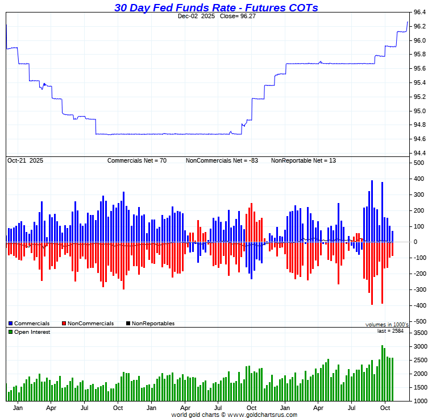Click the green Open Interest legend square

(10, 332)
